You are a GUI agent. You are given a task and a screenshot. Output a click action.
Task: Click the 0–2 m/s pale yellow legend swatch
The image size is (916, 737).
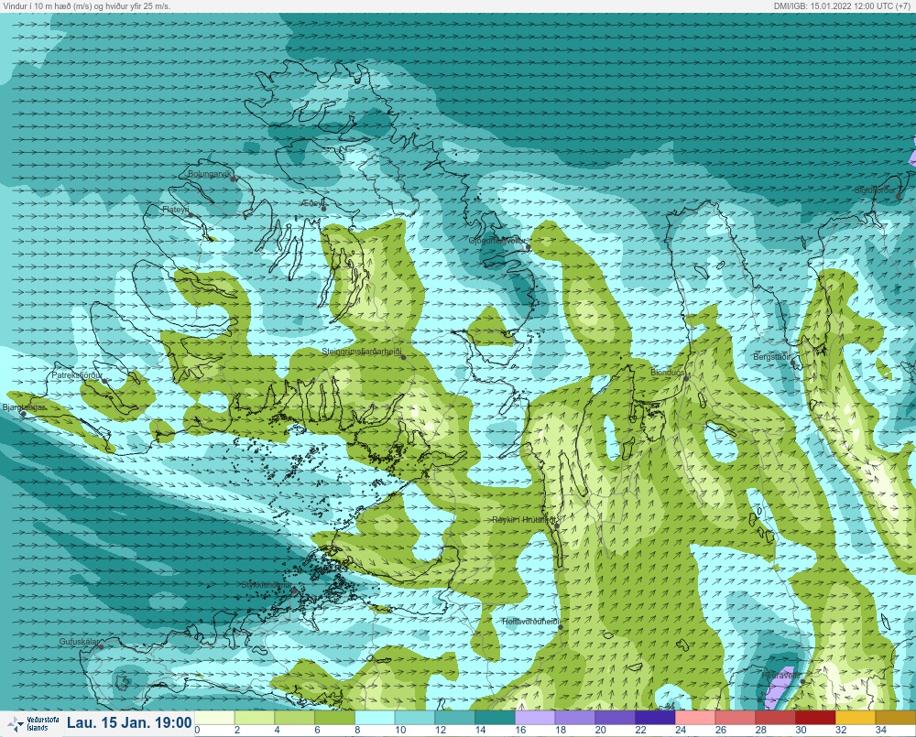point(214,717)
